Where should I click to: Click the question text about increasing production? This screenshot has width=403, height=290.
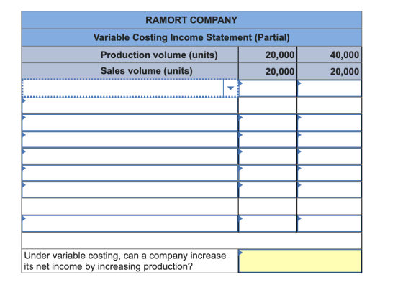click(125, 261)
